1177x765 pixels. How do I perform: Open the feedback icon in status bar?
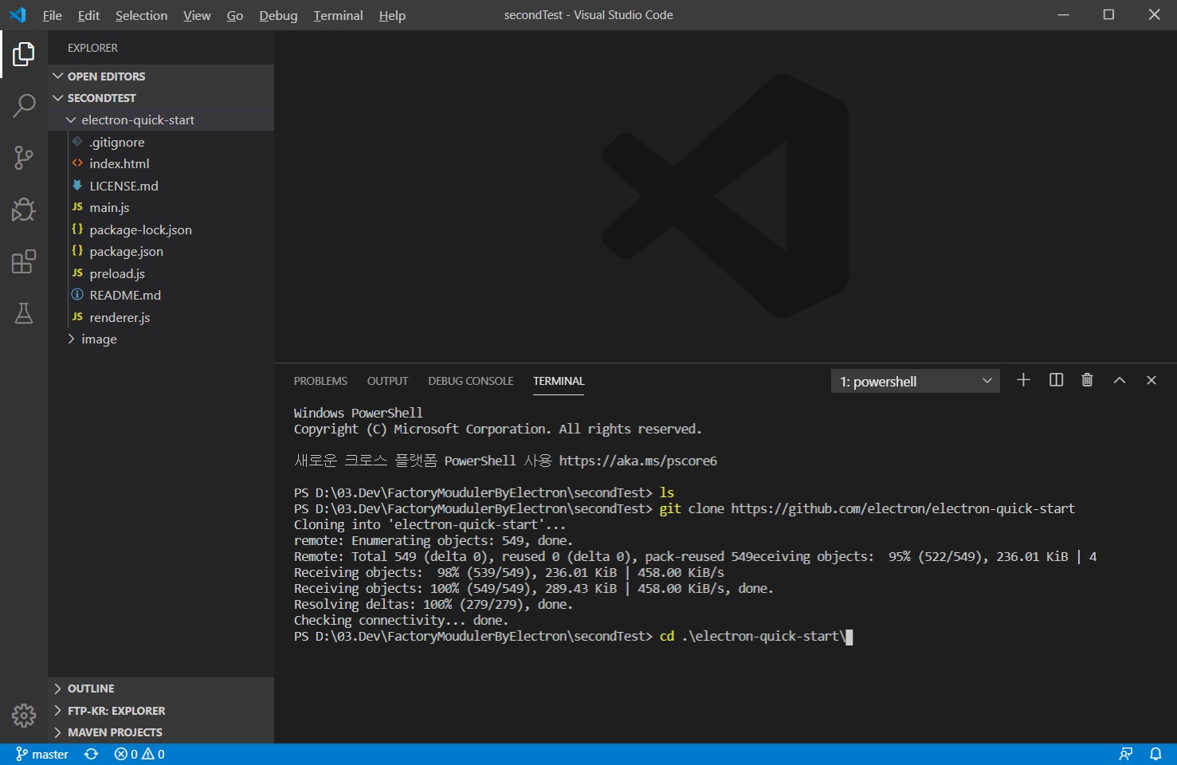pos(1126,754)
